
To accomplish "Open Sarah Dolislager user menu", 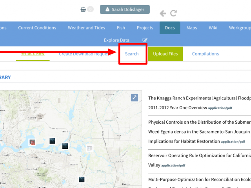I will click(125, 9).
